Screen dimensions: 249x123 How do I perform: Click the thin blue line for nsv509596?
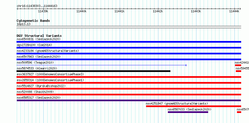101,65
